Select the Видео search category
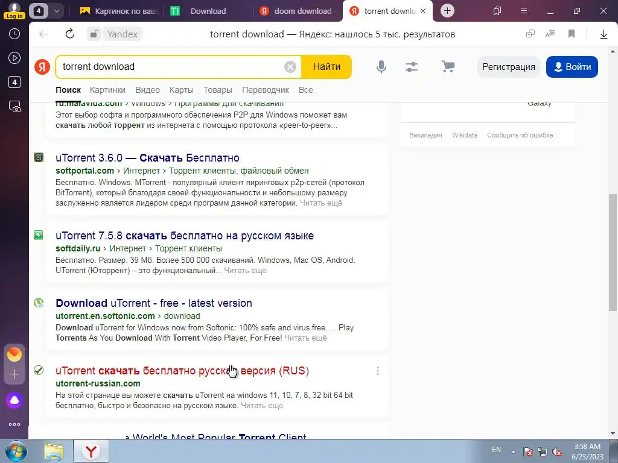The image size is (618, 463). [147, 90]
